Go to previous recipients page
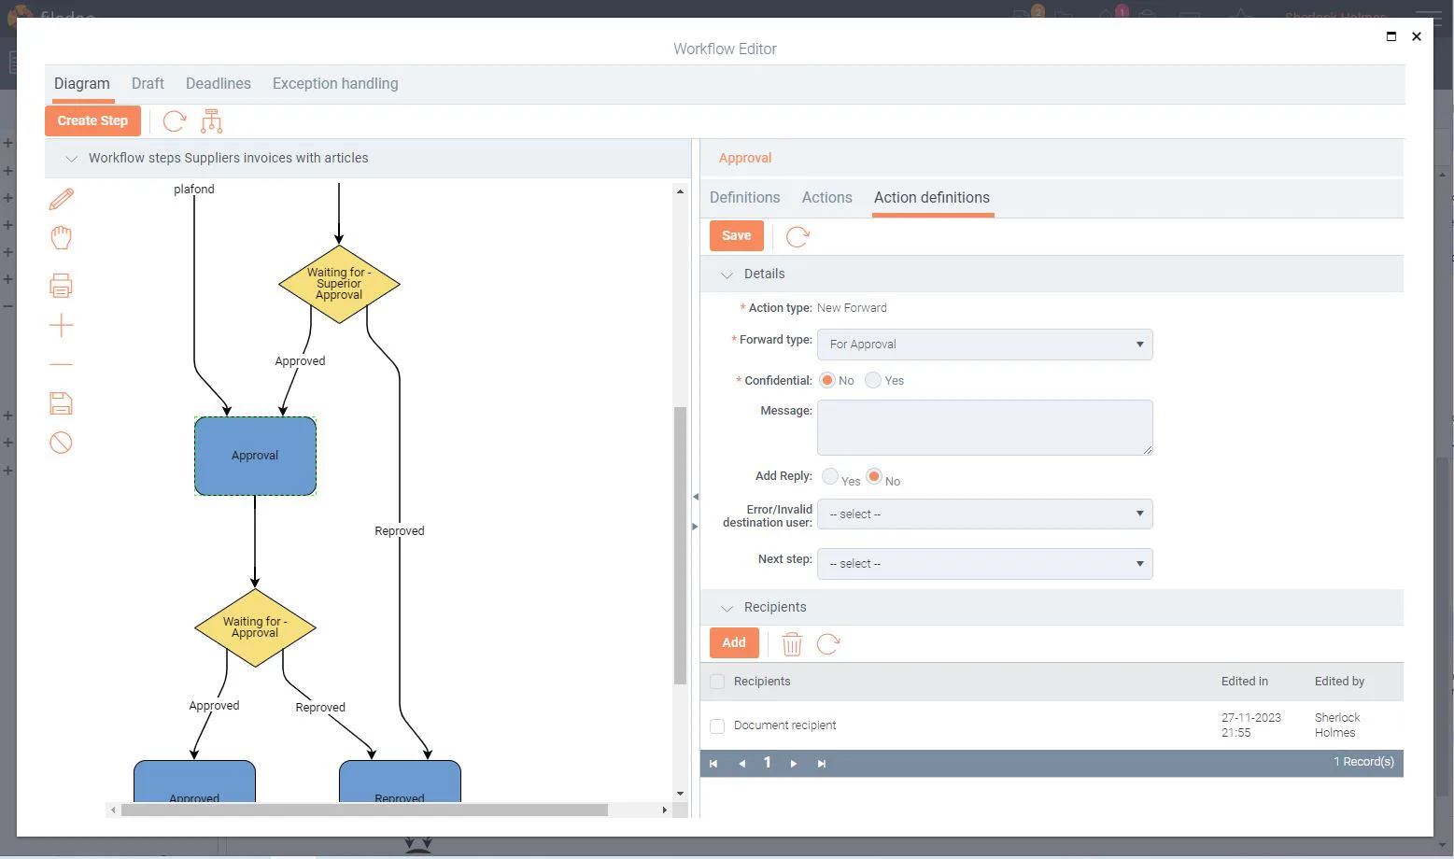1454x859 pixels. [x=742, y=764]
